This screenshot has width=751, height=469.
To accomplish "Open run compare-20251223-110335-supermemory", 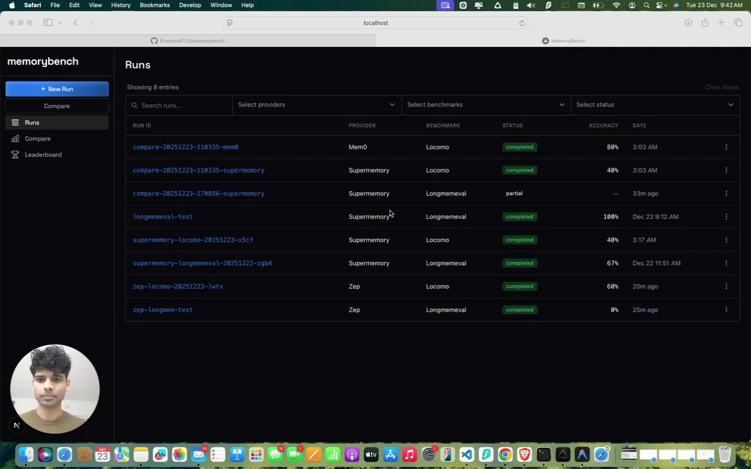I will coord(198,171).
